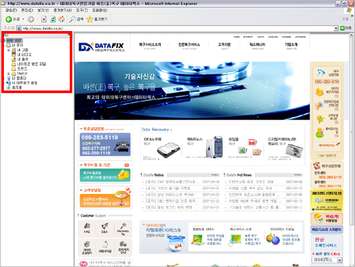
Task: Click the 휴지통 recycle bin icon in the tree
Action: coord(8,87)
